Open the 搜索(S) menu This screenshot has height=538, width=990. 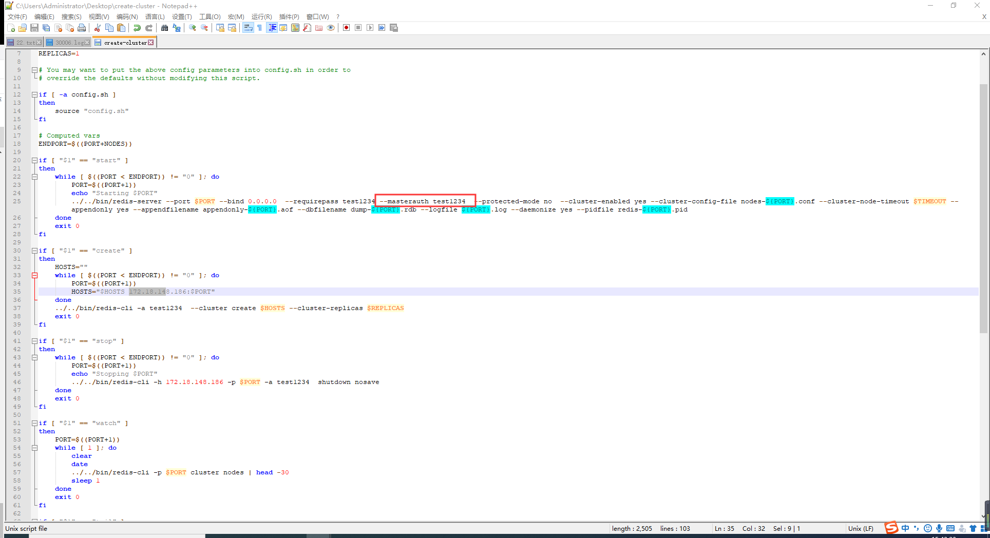click(71, 17)
